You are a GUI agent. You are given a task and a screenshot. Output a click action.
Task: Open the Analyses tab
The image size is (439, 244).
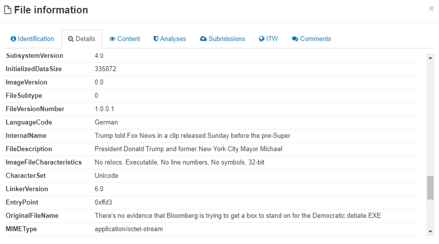click(x=173, y=39)
